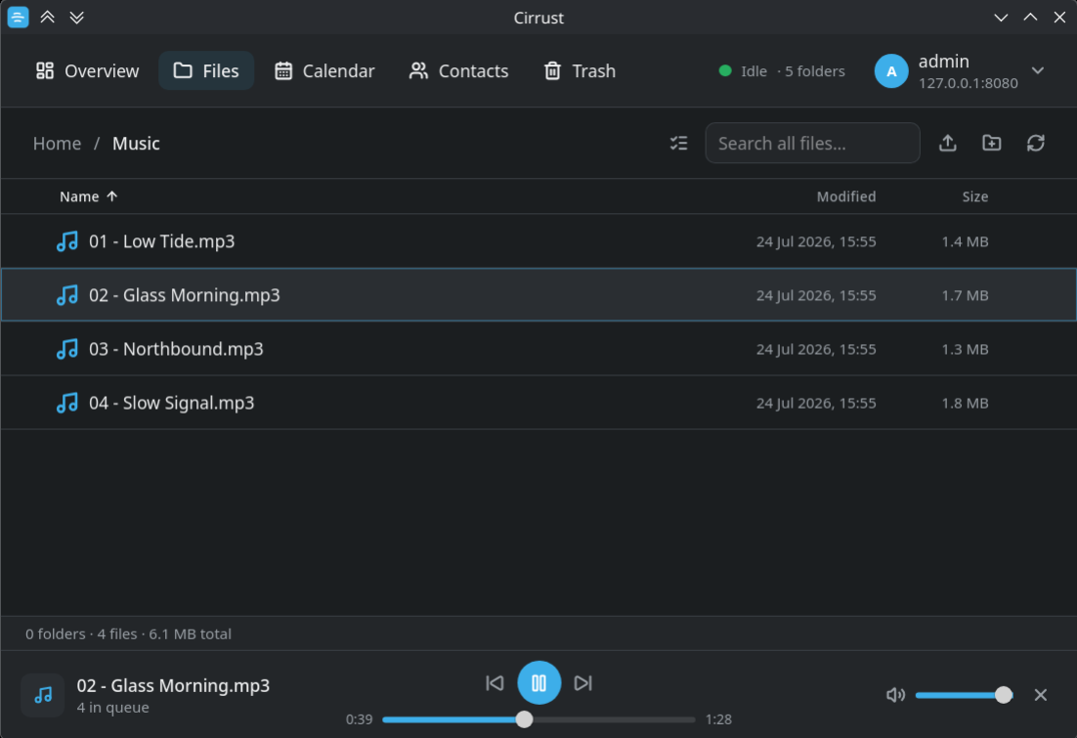Focus the Search all files field

click(x=812, y=143)
